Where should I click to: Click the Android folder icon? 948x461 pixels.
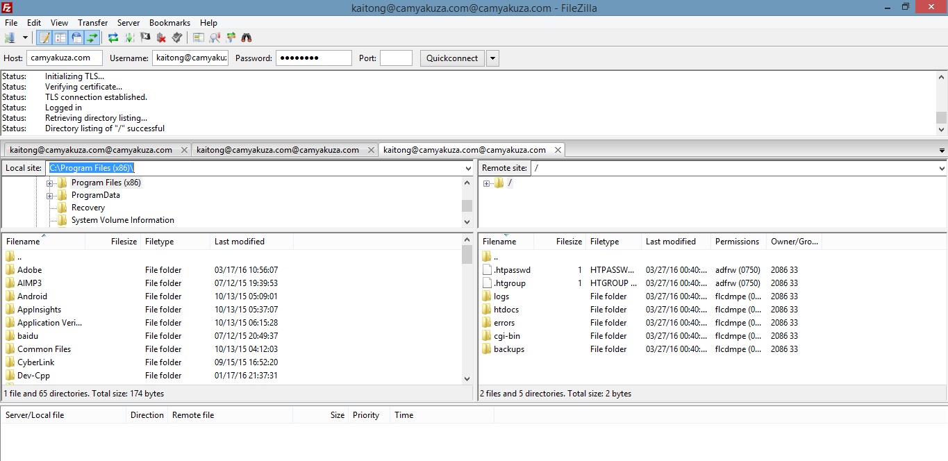[x=10, y=296]
